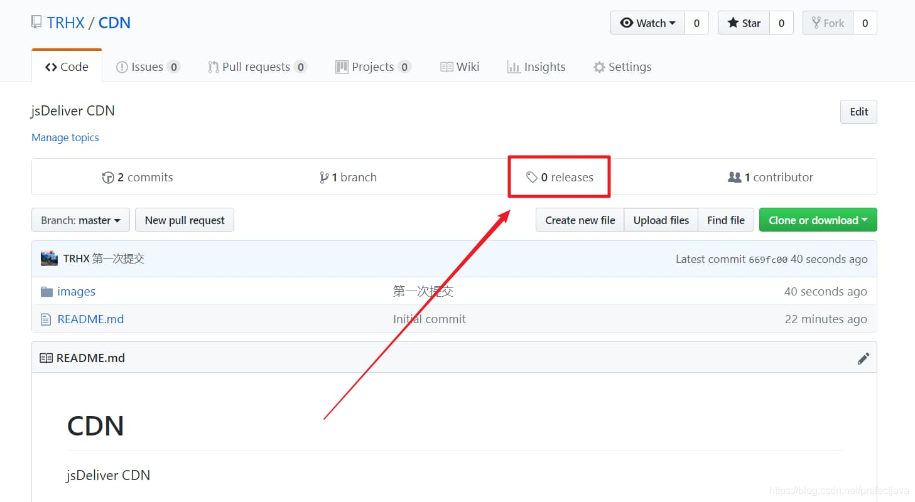Switch to the Issues tab

tap(148, 67)
